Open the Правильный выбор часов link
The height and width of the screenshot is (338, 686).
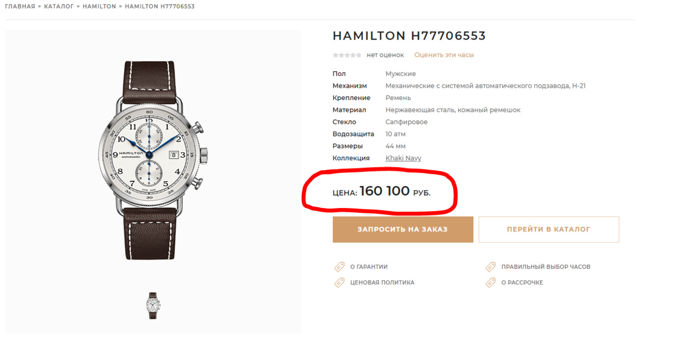pos(546,267)
